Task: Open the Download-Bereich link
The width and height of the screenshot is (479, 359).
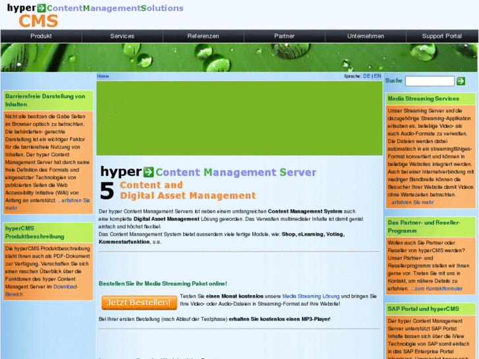Action: tap(42, 290)
